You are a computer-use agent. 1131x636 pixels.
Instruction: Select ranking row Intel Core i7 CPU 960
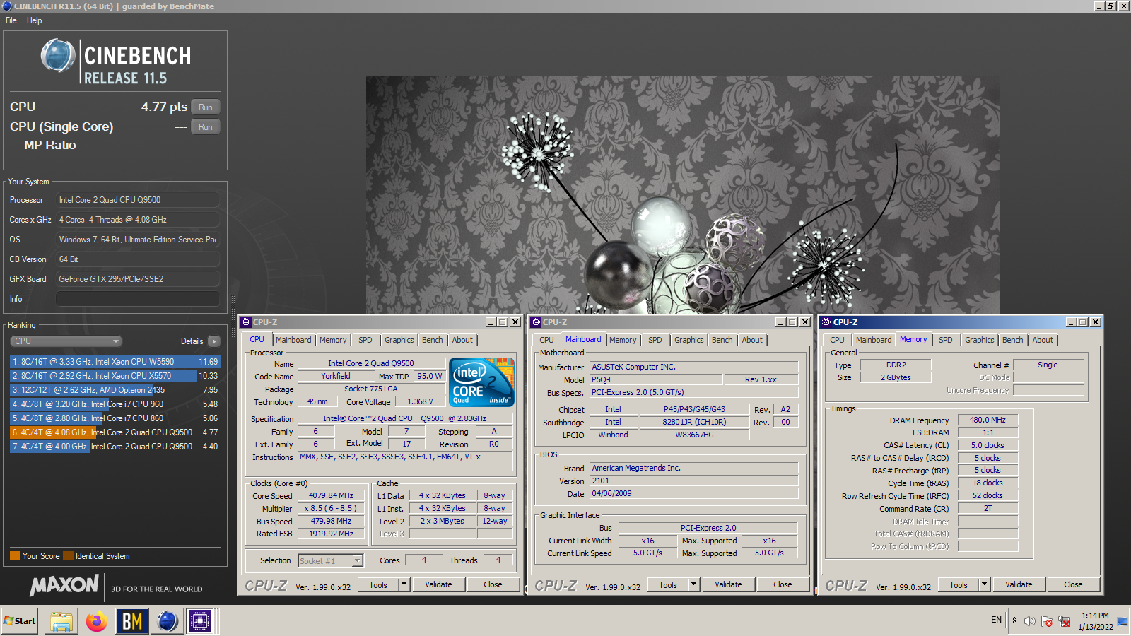115,404
